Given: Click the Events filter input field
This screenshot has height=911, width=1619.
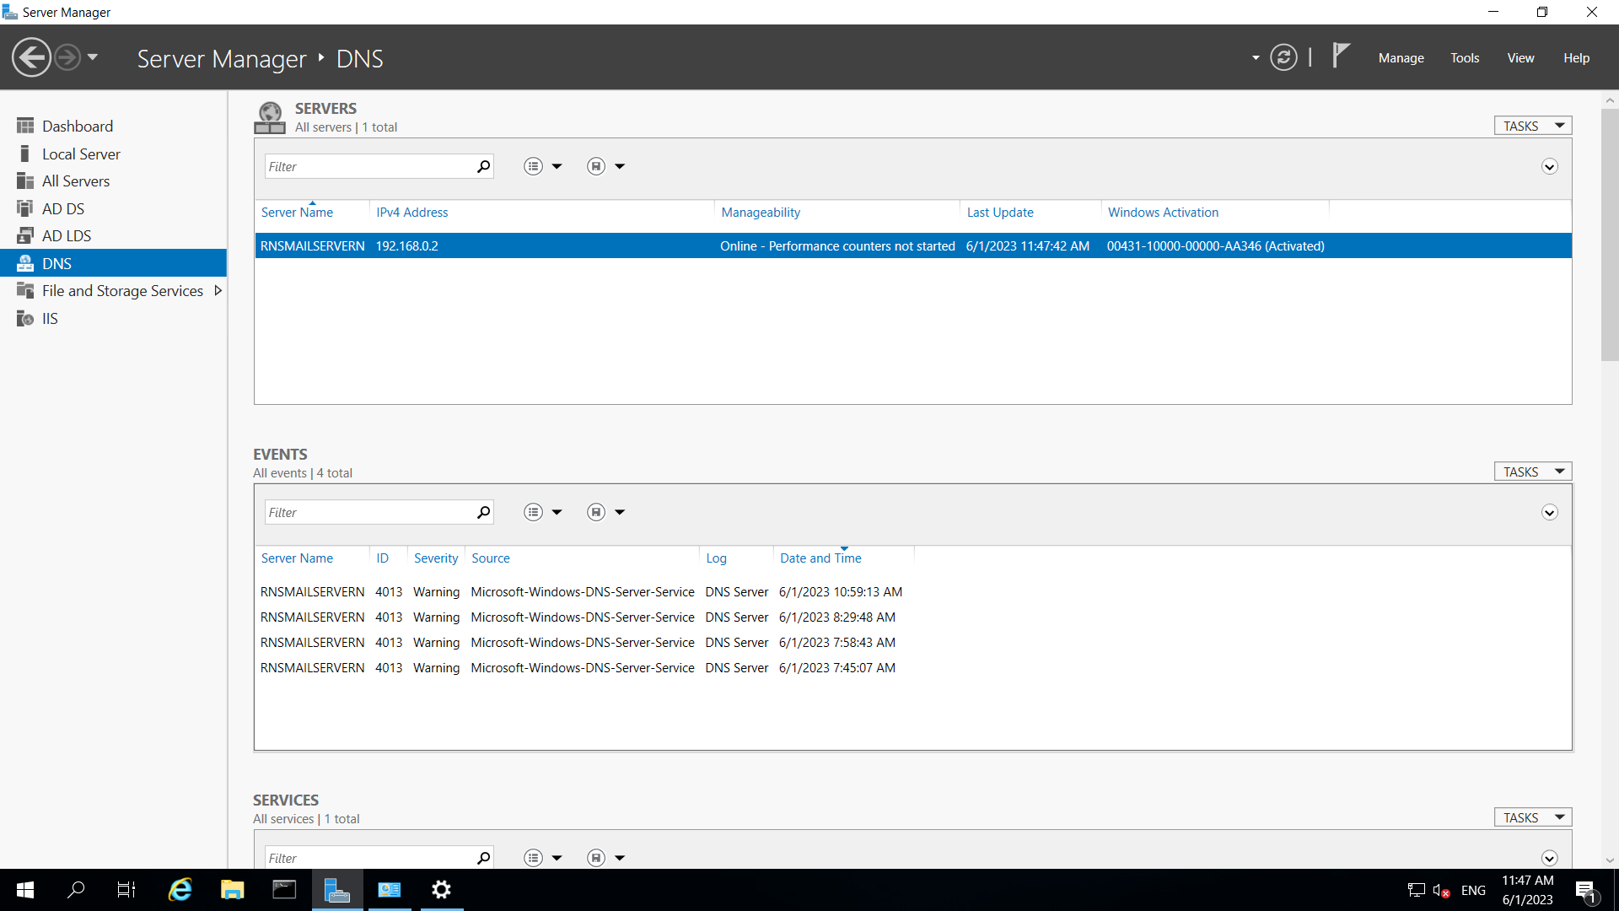Looking at the screenshot, I should click(369, 512).
